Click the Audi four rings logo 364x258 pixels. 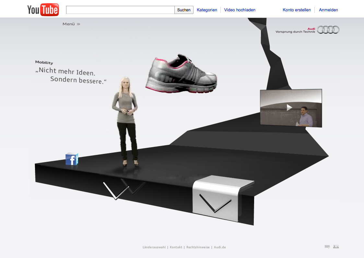(328, 30)
